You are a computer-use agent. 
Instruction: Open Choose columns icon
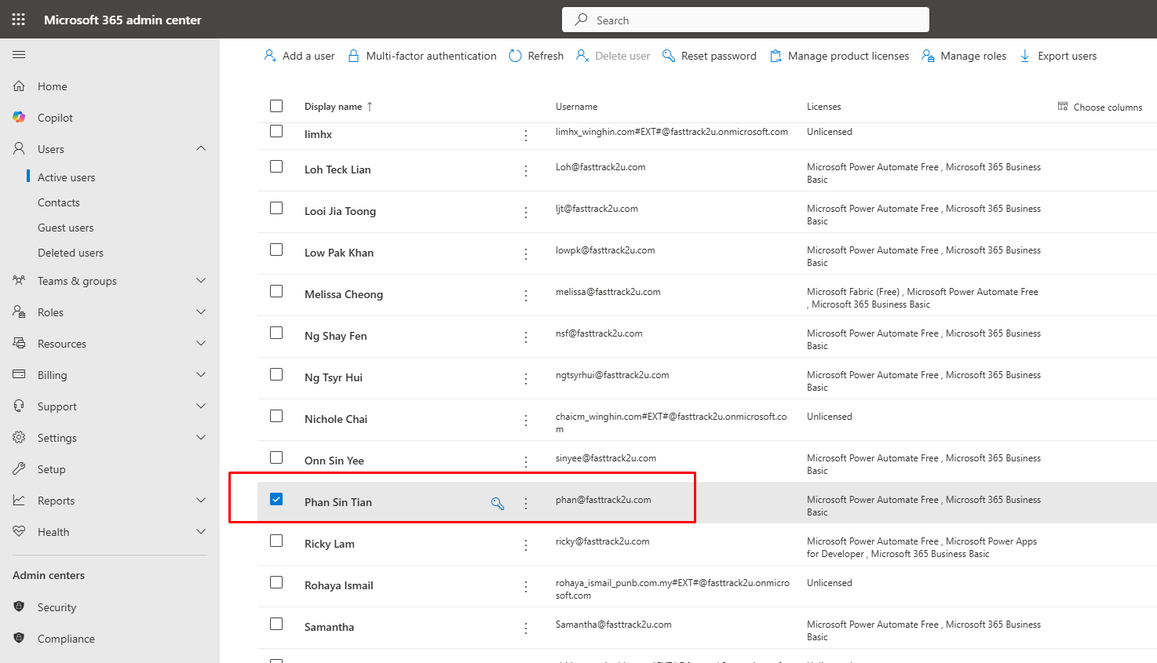point(1063,107)
